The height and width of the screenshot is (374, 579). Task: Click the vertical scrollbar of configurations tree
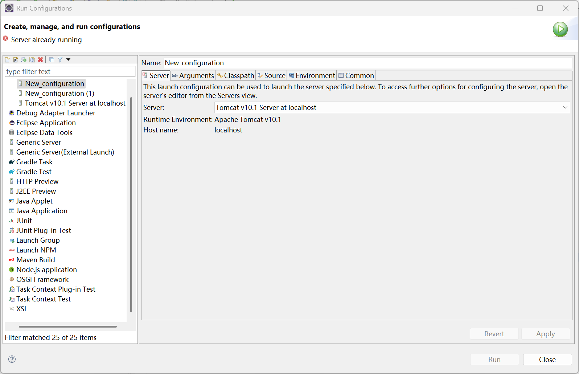click(x=131, y=205)
